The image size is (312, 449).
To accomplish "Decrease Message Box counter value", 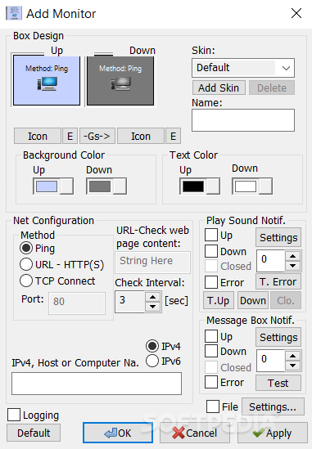I will pos(292,366).
